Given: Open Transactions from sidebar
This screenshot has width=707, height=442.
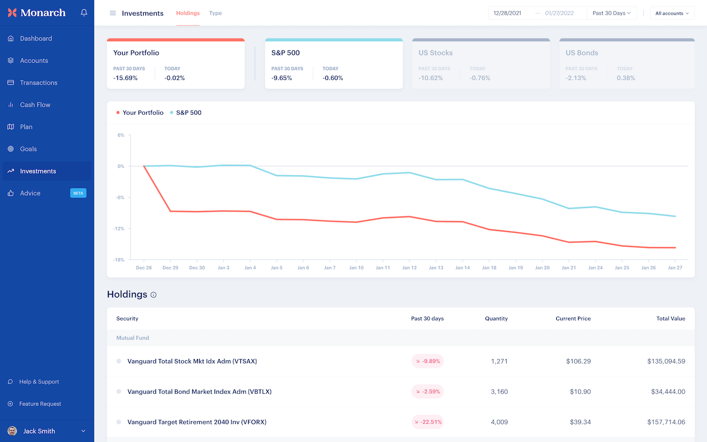Looking at the screenshot, I should [47, 83].
